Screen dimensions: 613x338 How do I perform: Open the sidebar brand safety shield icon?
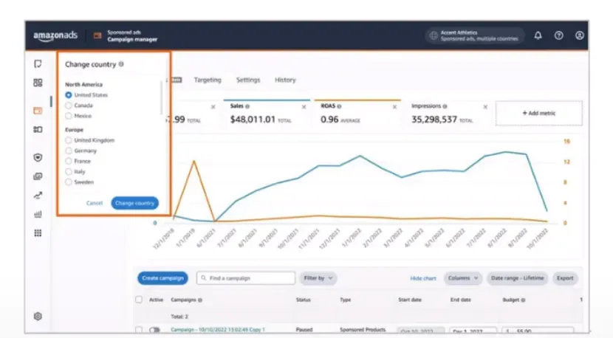tap(38, 157)
